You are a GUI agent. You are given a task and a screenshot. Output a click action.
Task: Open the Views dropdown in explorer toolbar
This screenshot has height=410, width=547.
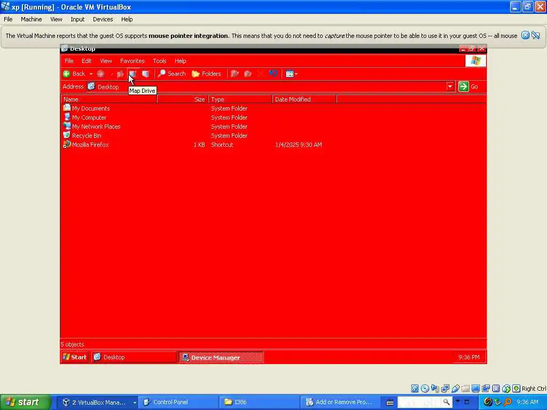pos(291,74)
